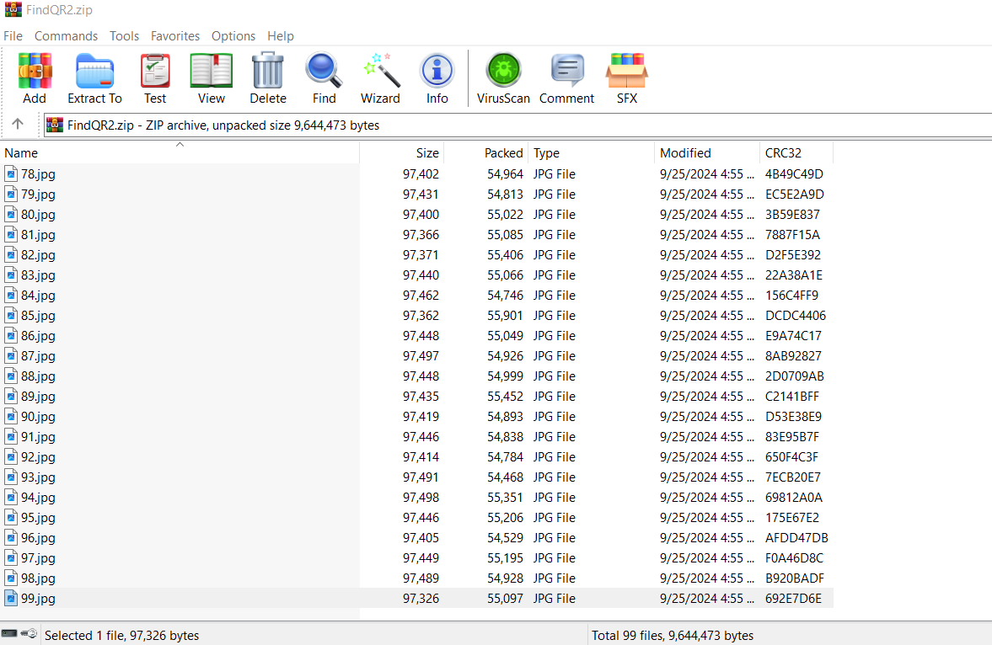992x645 pixels.
Task: Click the WinRAR icon in title bar
Action: (13, 9)
